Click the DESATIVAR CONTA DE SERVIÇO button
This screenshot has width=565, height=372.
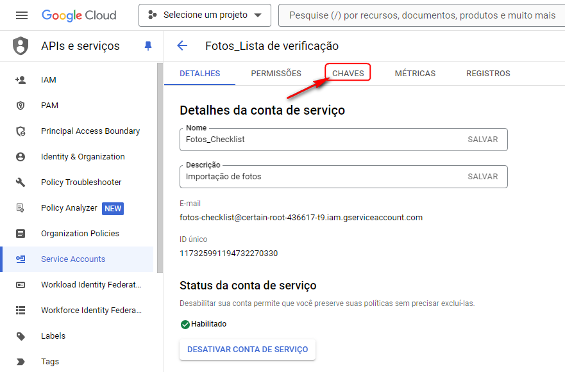[x=248, y=350]
